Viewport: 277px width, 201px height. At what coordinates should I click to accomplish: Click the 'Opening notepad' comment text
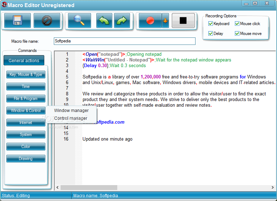(144, 54)
